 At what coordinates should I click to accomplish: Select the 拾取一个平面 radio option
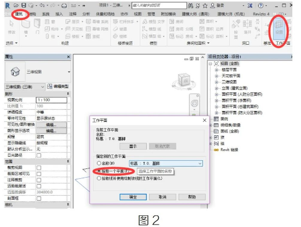(99, 171)
